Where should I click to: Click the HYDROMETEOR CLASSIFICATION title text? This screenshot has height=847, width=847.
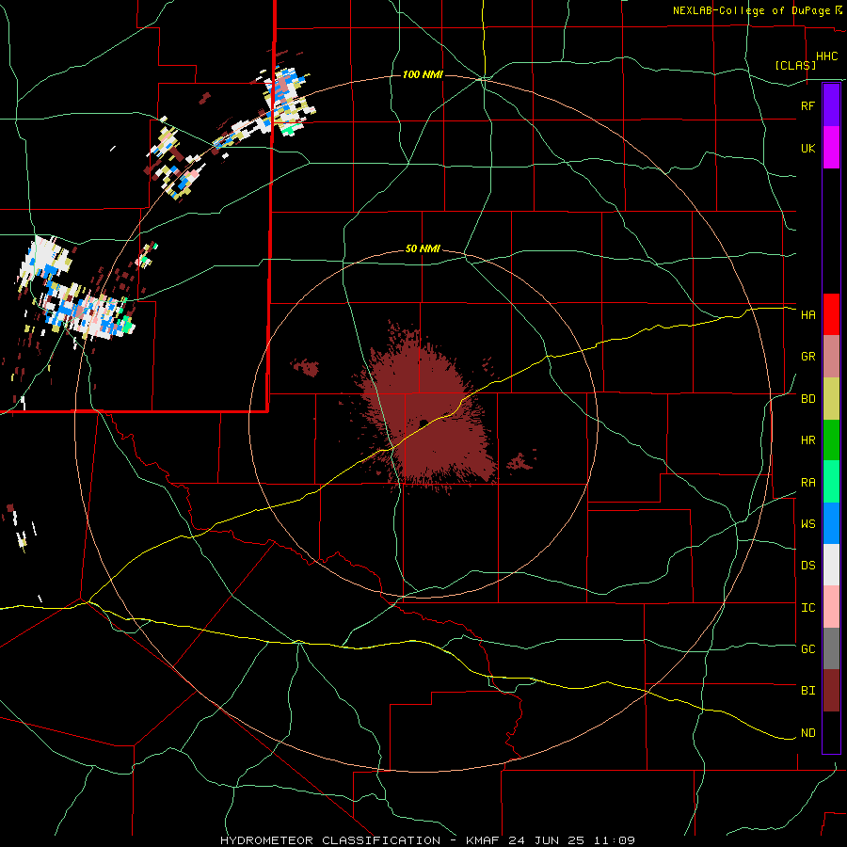[x=330, y=840]
